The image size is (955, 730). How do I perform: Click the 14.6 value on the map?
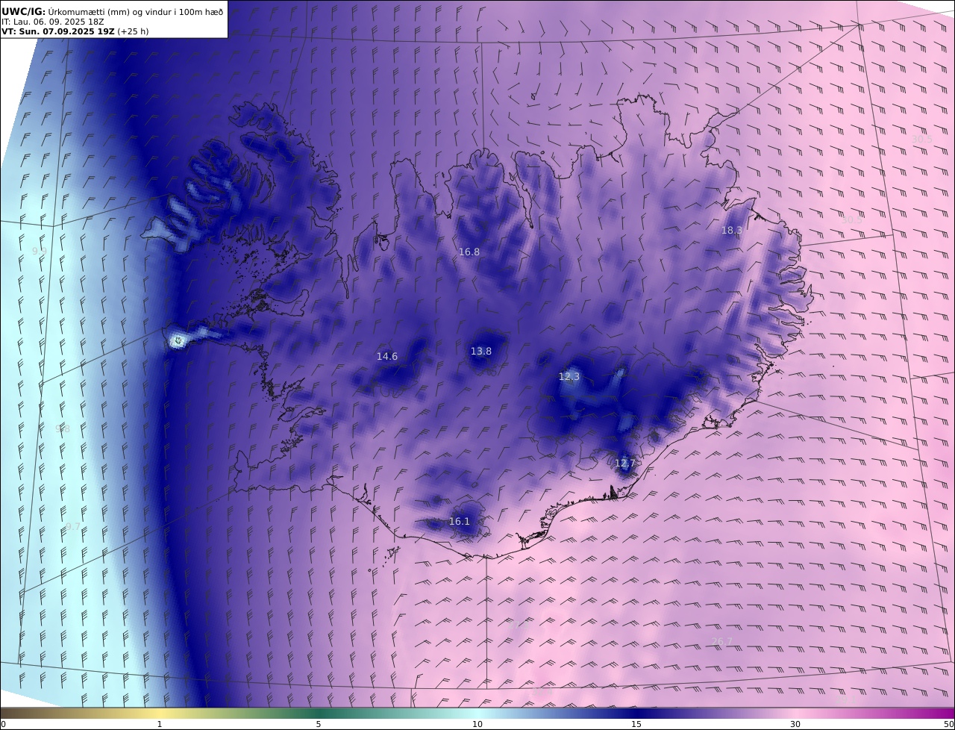[386, 357]
